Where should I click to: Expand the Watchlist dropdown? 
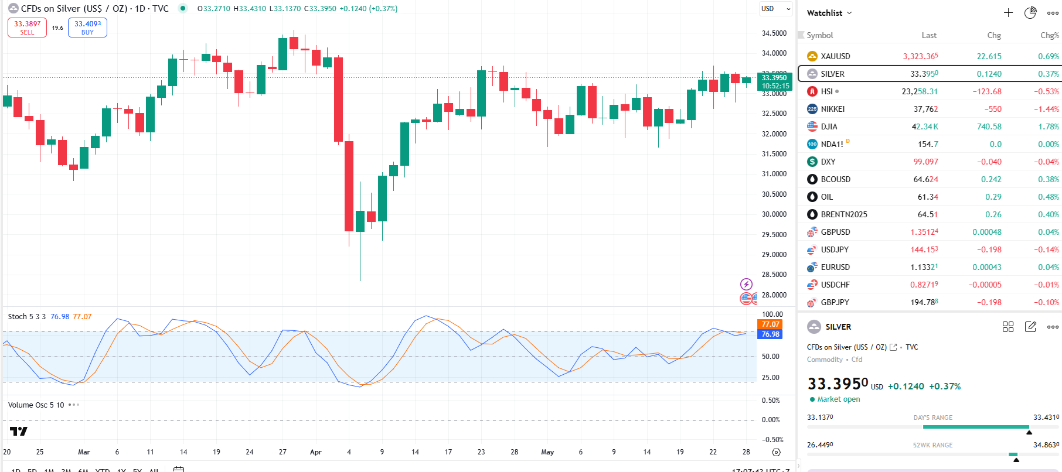point(829,13)
